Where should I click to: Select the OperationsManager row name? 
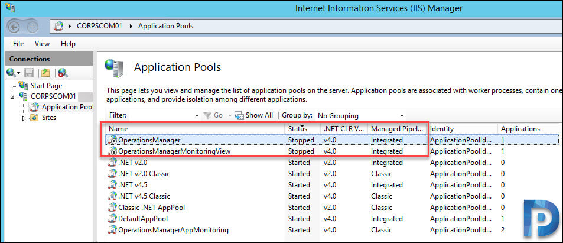149,140
